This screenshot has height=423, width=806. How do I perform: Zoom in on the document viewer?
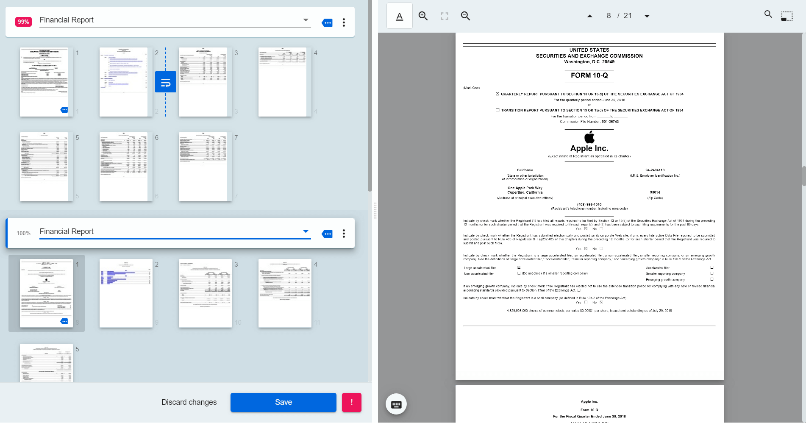[x=423, y=16]
